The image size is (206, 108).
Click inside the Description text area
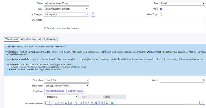tap(124, 22)
